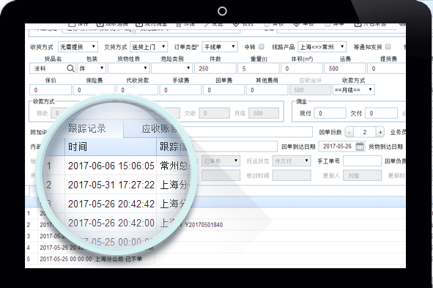433x288 pixels.
Task: Open the 包装 dropdown showing 件
Action: click(x=92, y=68)
